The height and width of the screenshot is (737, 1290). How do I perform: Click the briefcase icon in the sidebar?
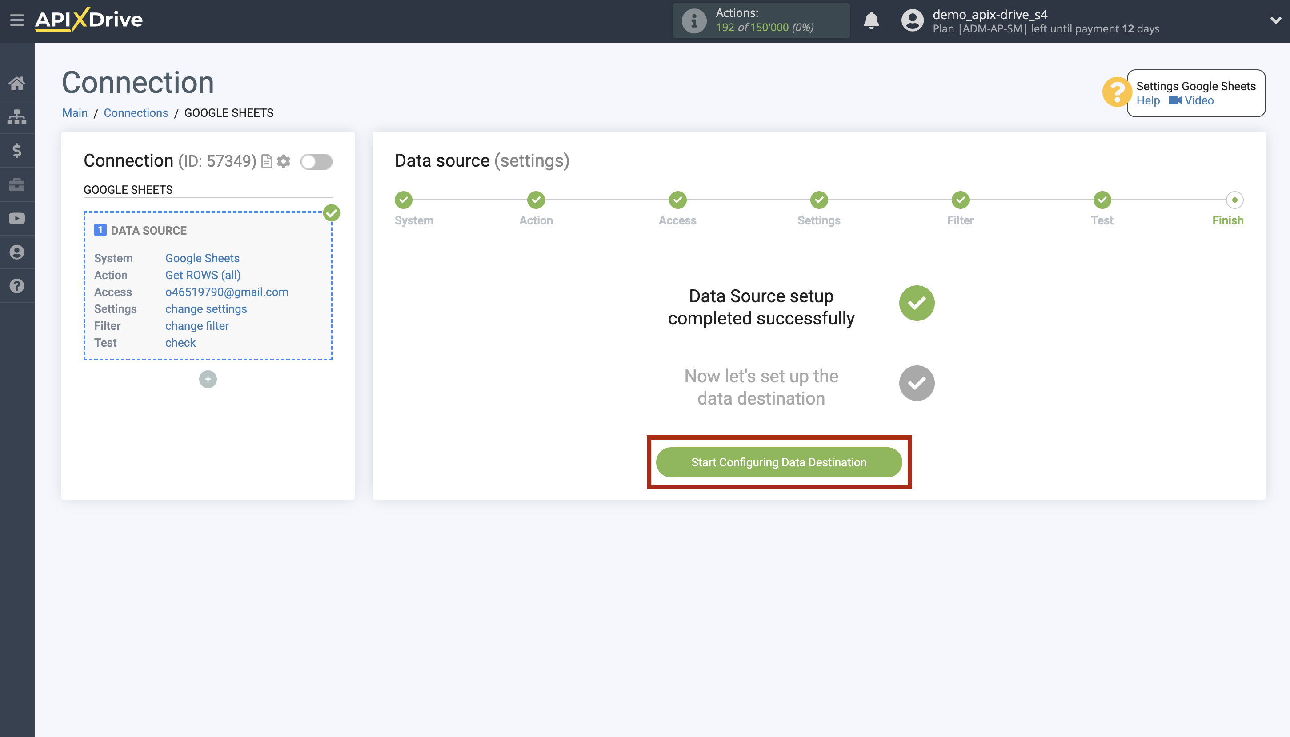coord(17,184)
